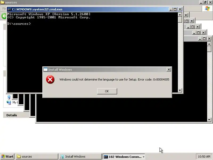Close the Install Windows error dialog
This screenshot has width=213, height=160.
[x=169, y=70]
